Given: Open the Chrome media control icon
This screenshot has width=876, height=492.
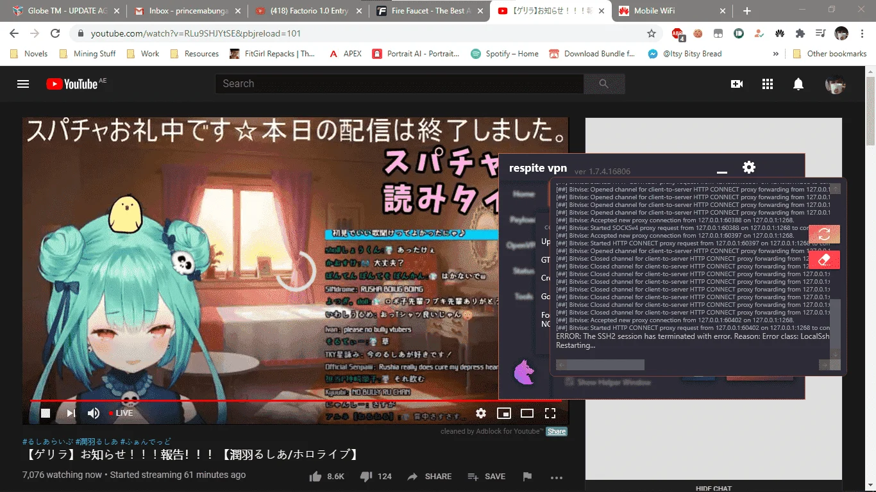Looking at the screenshot, I should coord(821,33).
